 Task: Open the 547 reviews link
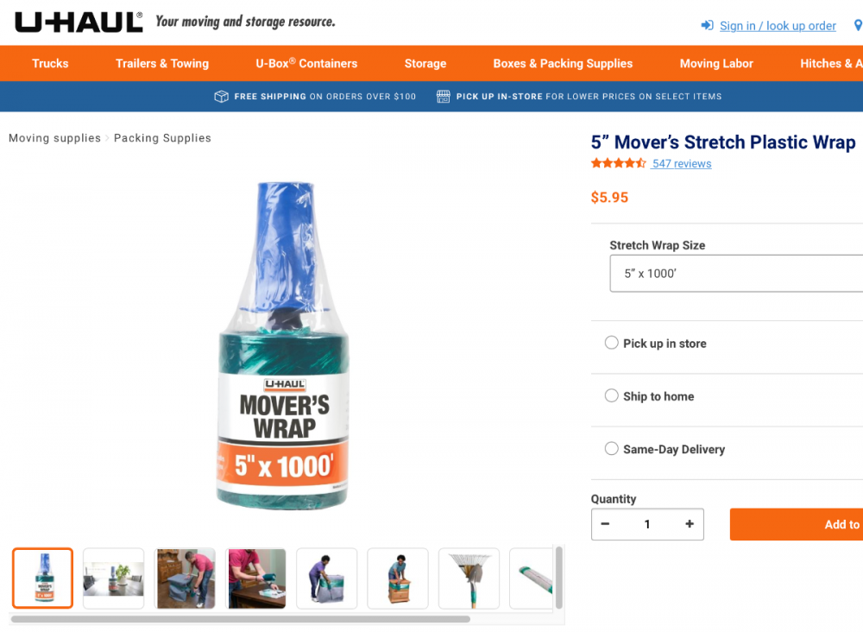coord(682,163)
